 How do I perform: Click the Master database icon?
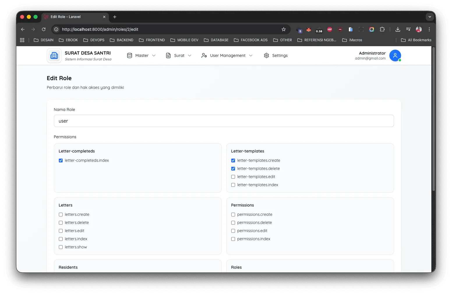130,55
